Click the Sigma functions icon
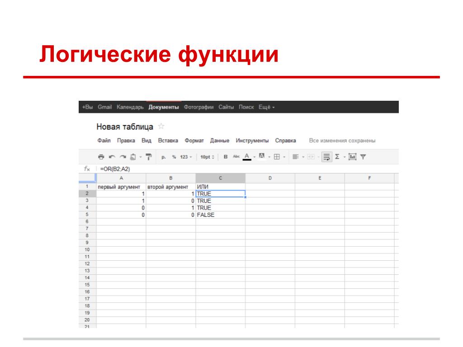The width and height of the screenshot is (463, 347). click(x=337, y=157)
